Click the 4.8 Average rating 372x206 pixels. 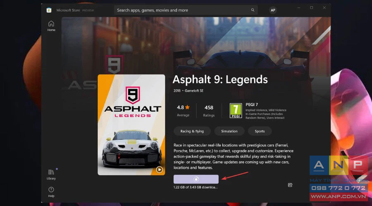pos(183,111)
